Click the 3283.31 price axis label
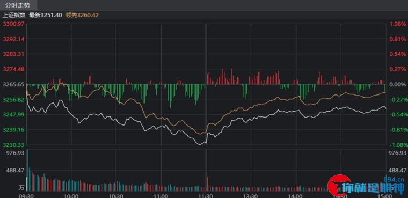Viewport: 408px width, 198px height. [13, 54]
